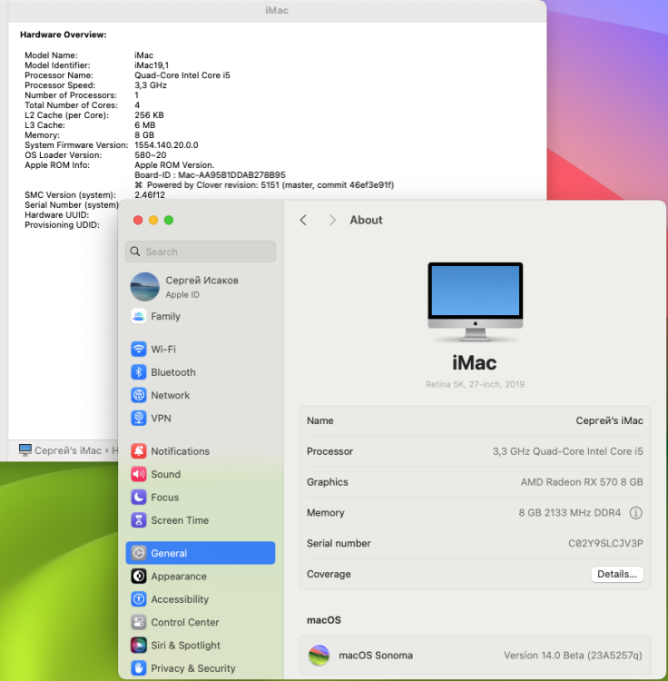Go forward with the right chevron
668x681 pixels.
pyautogui.click(x=332, y=221)
